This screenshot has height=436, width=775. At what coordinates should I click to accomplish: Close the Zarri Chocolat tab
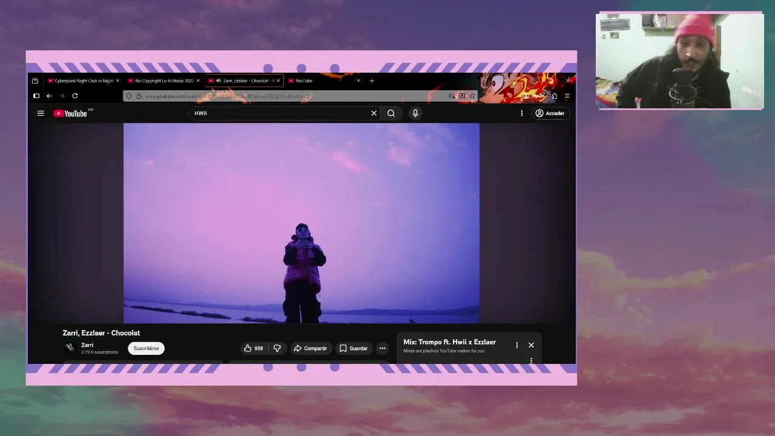click(x=279, y=81)
